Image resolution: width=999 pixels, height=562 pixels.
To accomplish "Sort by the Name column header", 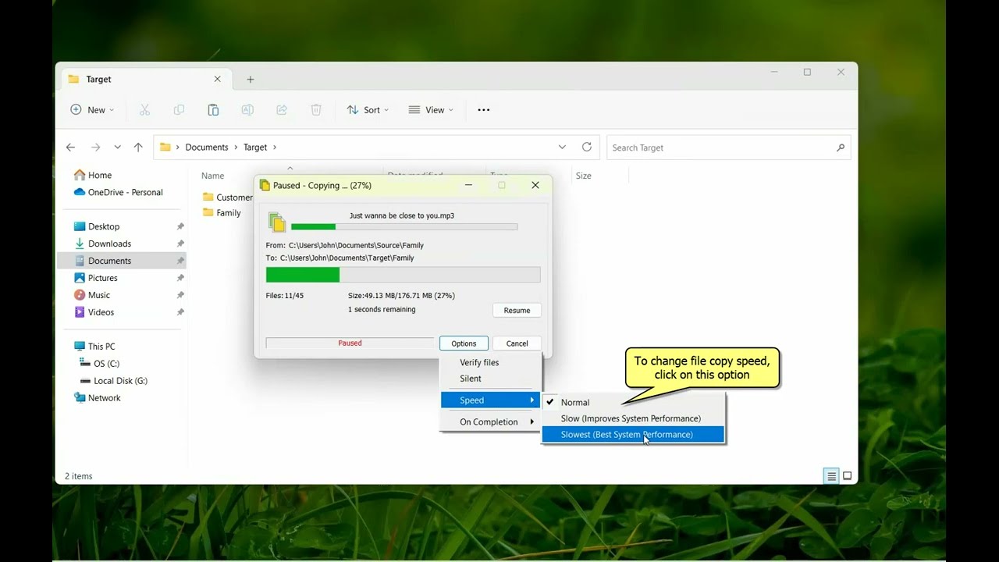I will coord(212,176).
